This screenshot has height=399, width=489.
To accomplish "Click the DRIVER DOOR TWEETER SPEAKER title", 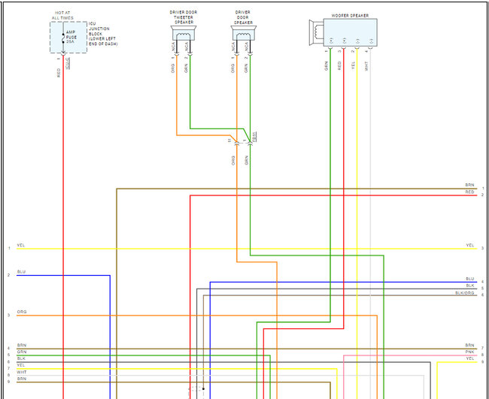I will pos(184,17).
